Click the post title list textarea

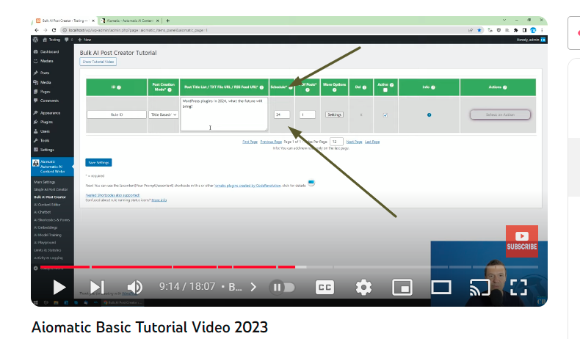click(x=224, y=114)
